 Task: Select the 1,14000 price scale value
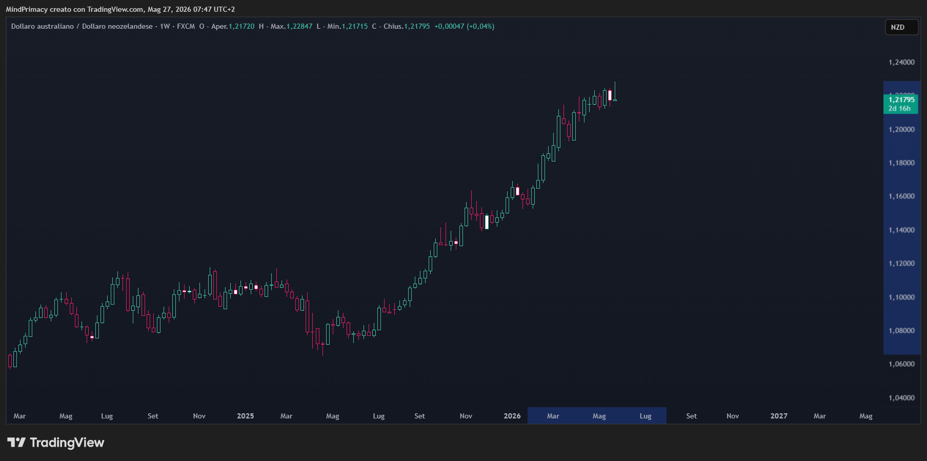coord(901,230)
